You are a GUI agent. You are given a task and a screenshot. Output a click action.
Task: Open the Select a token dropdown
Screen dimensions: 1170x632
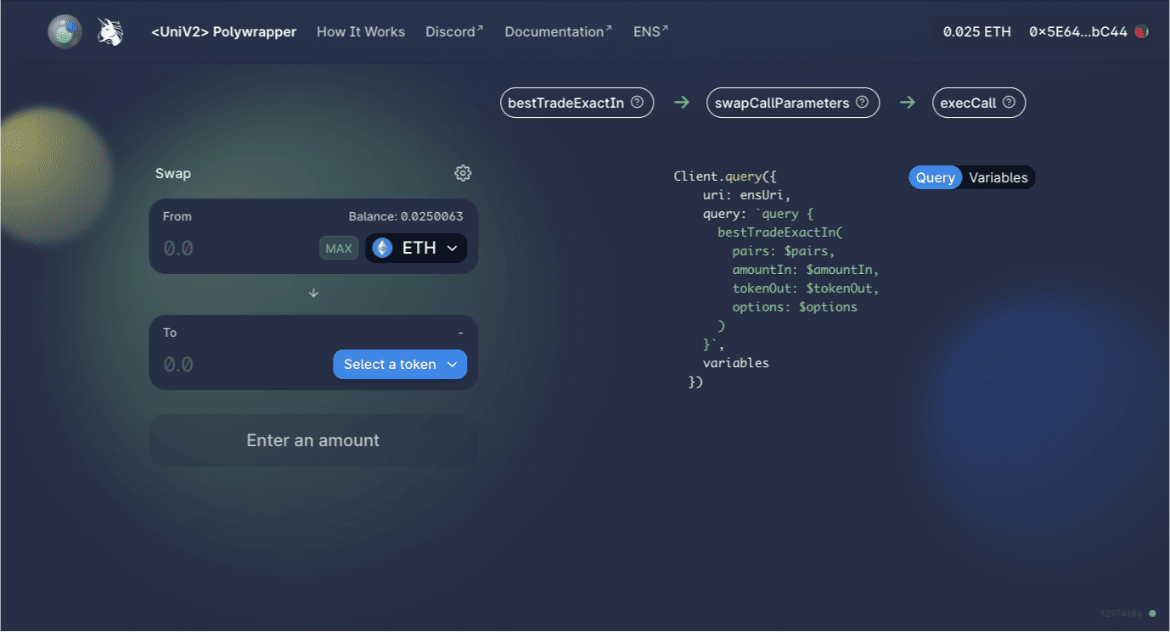pos(400,364)
